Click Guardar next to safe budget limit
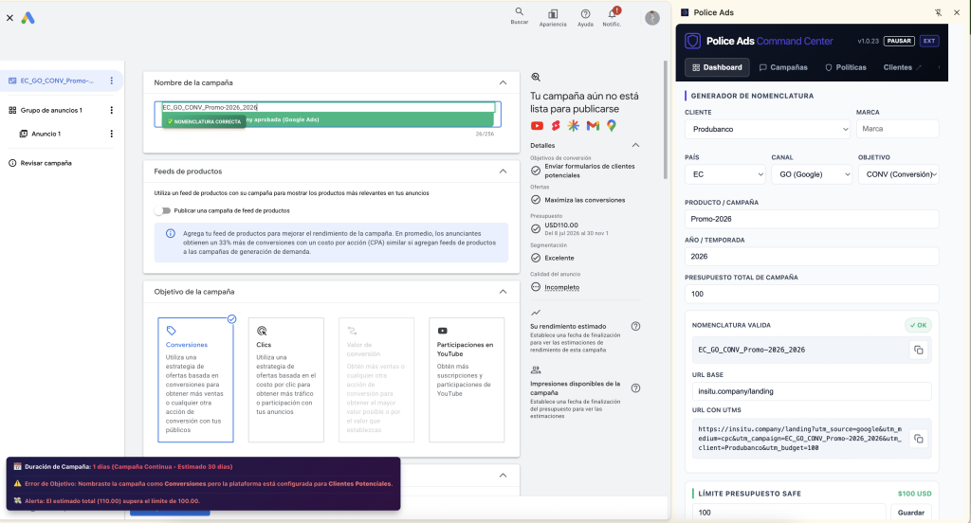 (x=911, y=513)
